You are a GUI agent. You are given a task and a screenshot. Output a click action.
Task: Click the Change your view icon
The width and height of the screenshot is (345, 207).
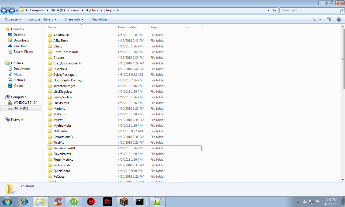[314, 19]
